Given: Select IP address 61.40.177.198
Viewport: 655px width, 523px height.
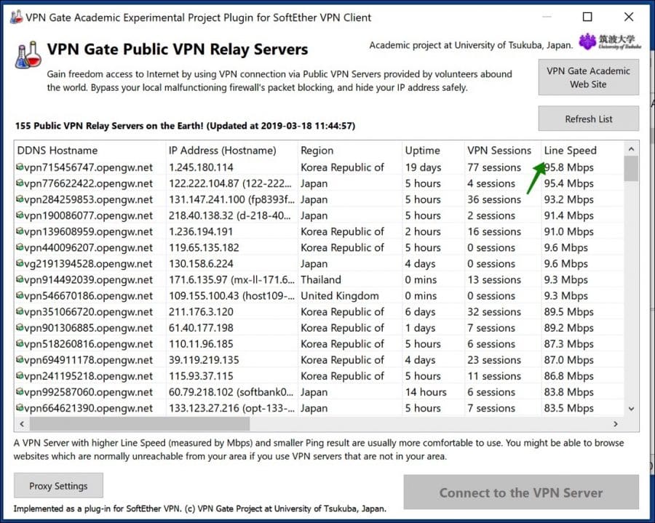Looking at the screenshot, I should click(x=201, y=327).
